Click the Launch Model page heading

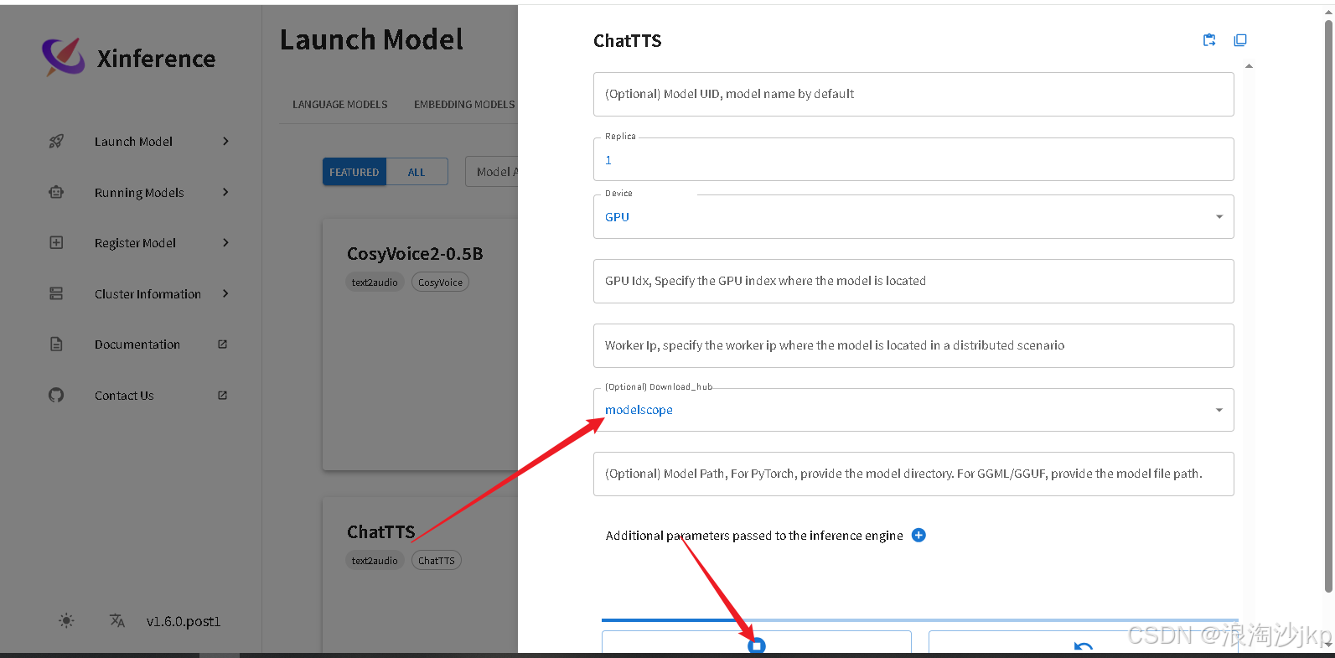(371, 39)
